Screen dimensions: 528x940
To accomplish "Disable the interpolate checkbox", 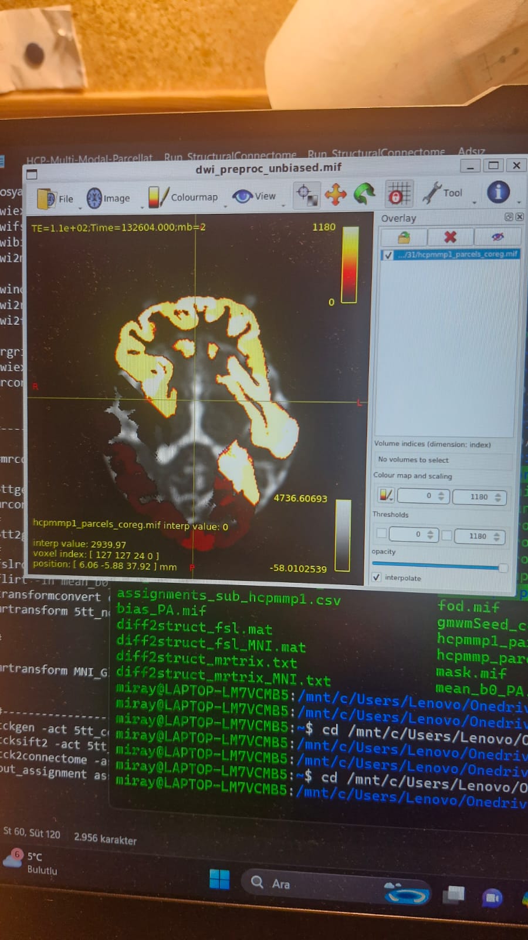I will [377, 578].
